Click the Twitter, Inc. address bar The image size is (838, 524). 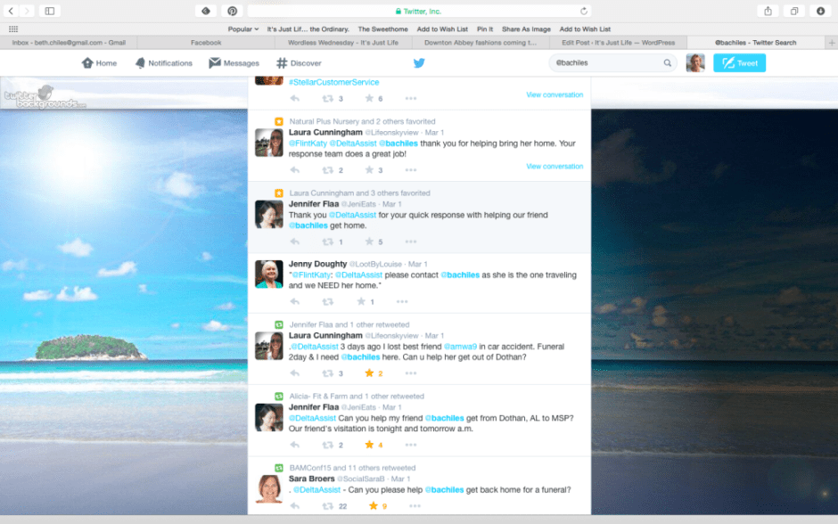click(419, 12)
